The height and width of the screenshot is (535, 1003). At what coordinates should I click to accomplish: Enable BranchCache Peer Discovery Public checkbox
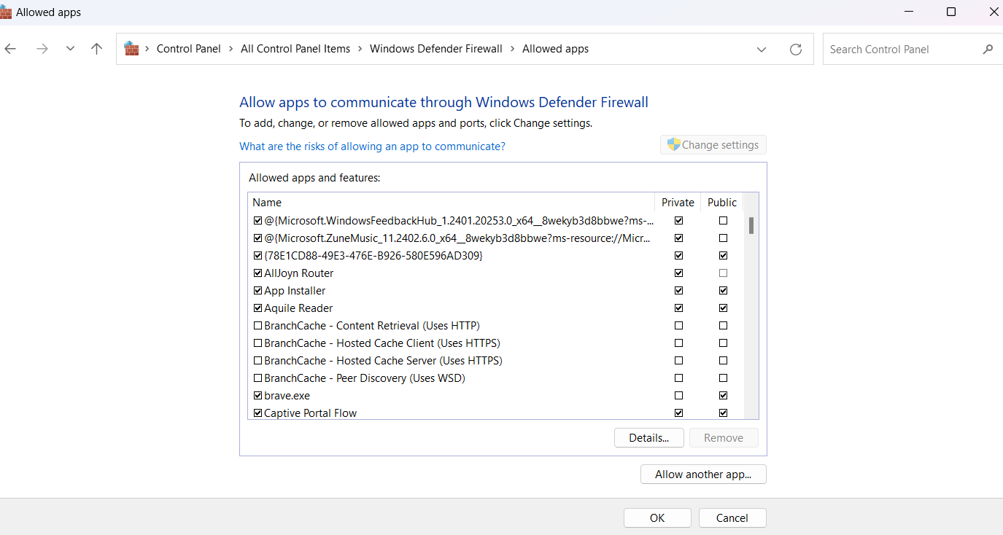(723, 378)
